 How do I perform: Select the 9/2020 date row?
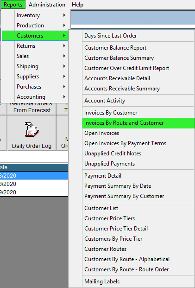[x=34, y=192]
